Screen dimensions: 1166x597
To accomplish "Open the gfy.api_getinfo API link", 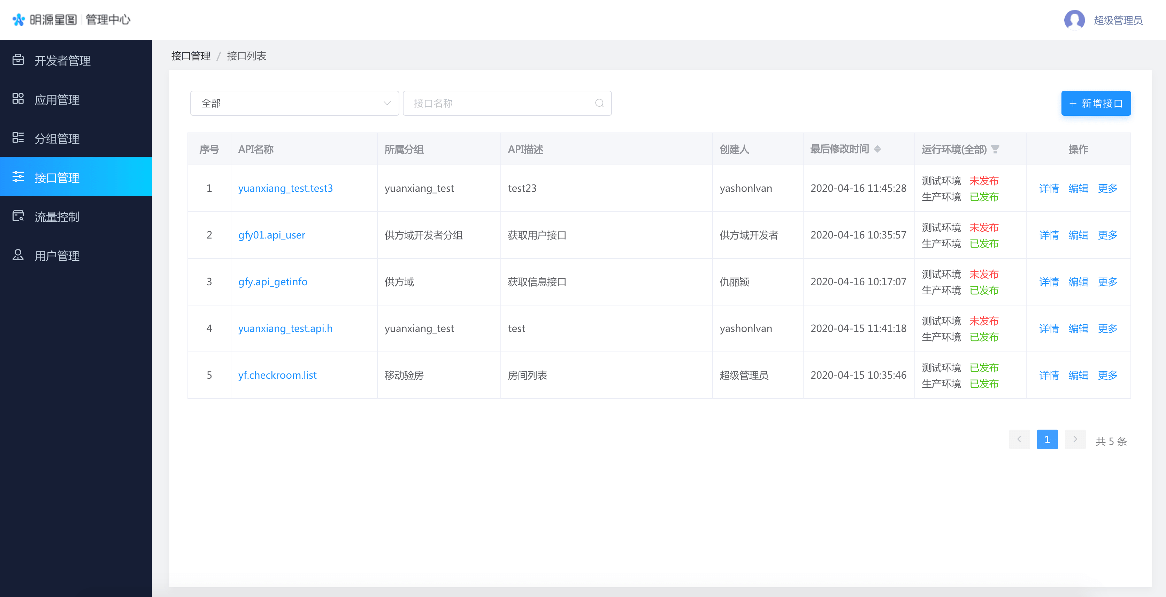I will tap(273, 282).
